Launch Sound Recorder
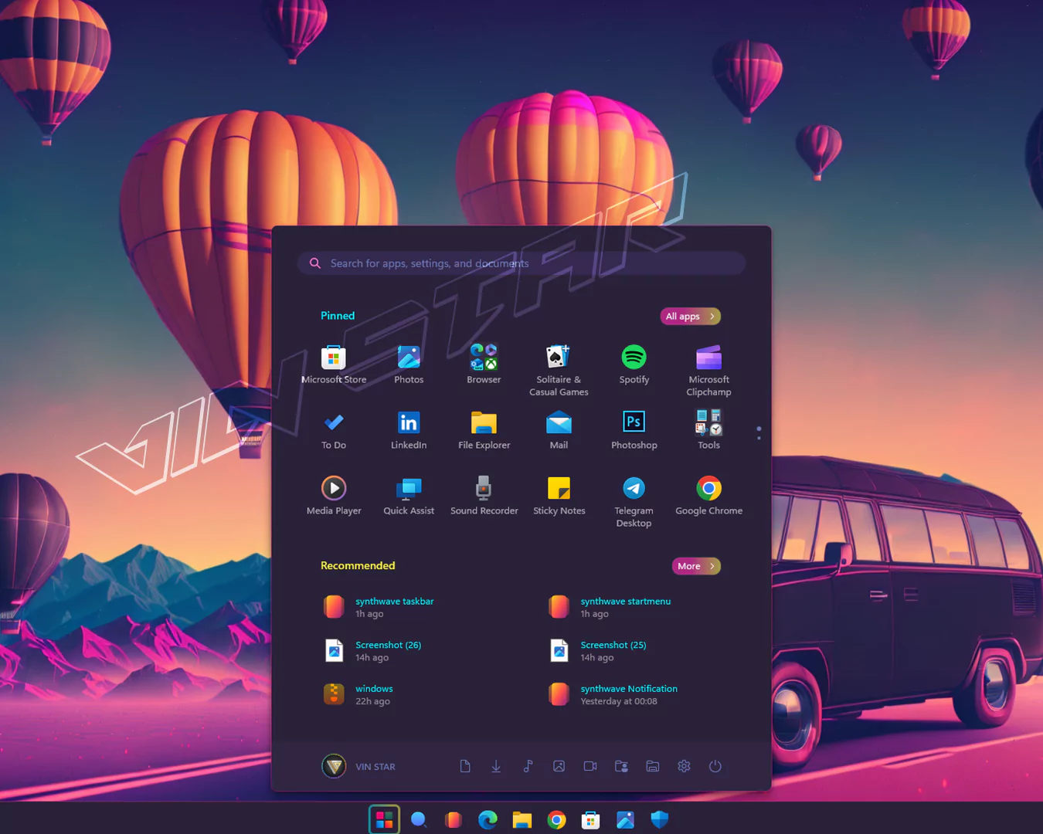The height and width of the screenshot is (834, 1043). tap(484, 495)
